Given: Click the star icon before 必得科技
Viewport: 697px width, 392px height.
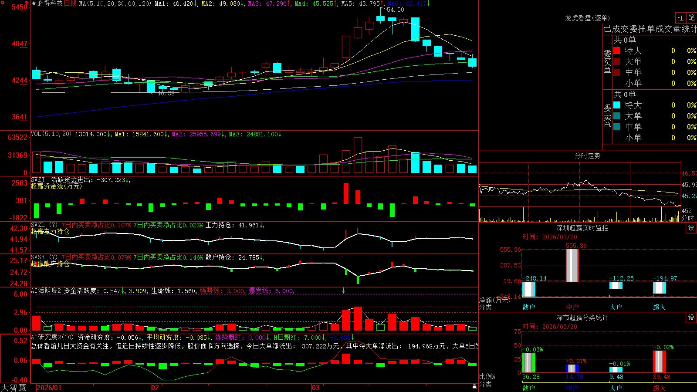Looking at the screenshot, I should pos(34,3).
